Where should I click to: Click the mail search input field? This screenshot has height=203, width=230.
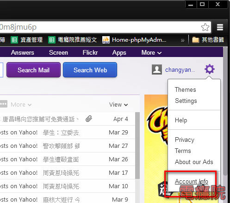(x=1, y=70)
